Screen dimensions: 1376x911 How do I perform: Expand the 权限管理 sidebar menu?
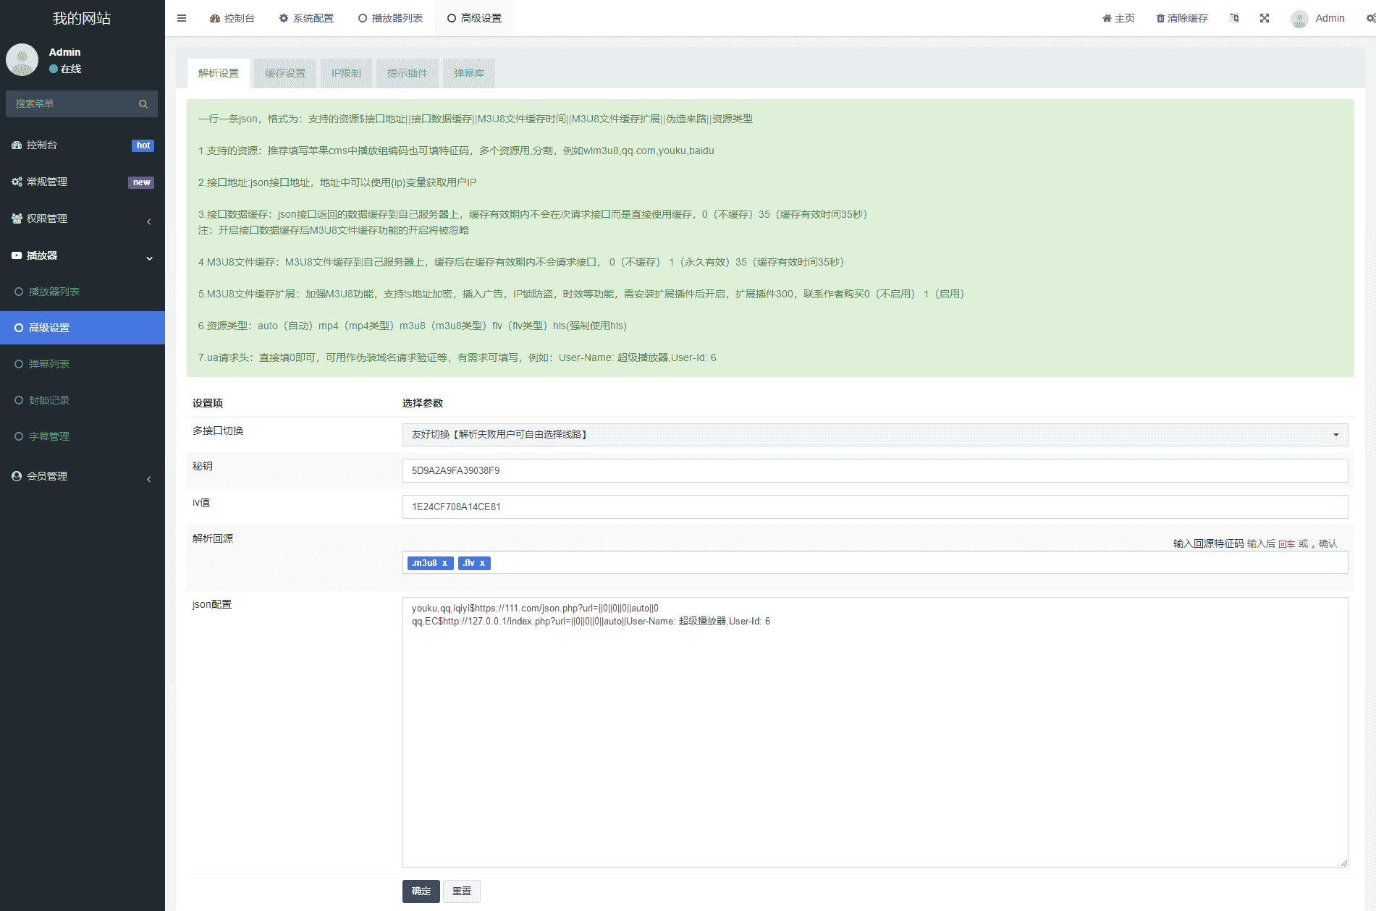pyautogui.click(x=82, y=219)
